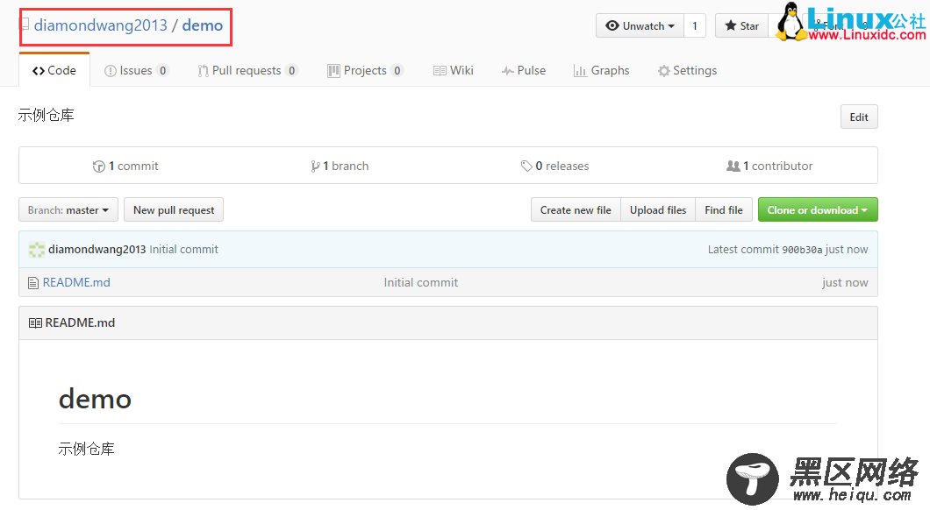
Task: Click the repository book icon beside owner
Action: [25, 25]
